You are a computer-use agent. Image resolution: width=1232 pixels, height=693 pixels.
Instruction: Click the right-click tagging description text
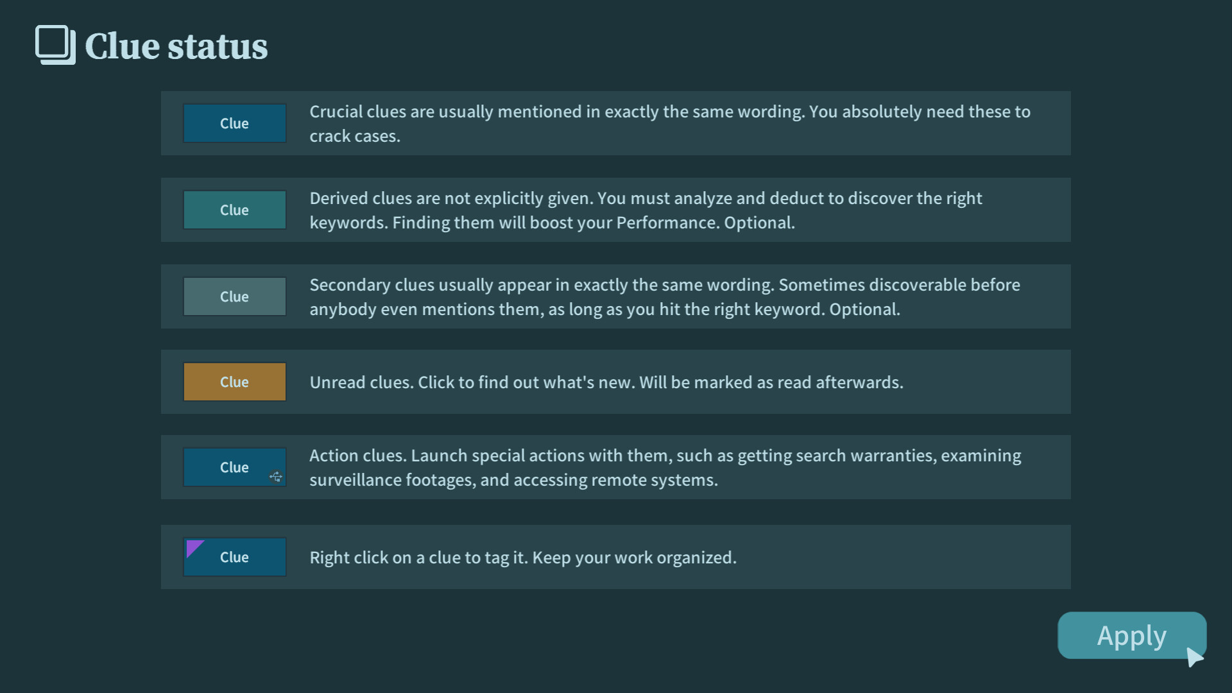(522, 558)
